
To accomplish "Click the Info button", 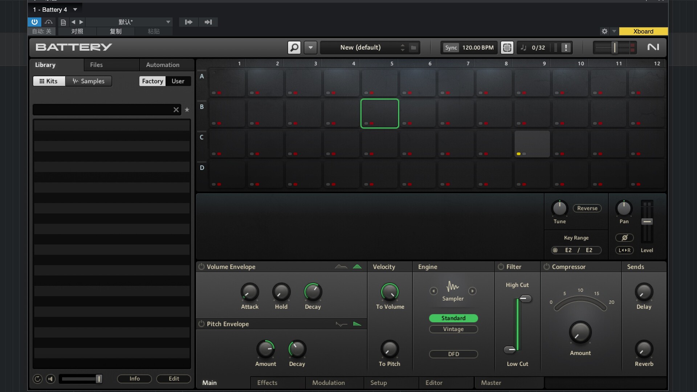I will tap(134, 379).
